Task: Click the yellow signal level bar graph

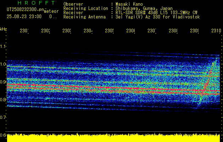Action: [113, 138]
